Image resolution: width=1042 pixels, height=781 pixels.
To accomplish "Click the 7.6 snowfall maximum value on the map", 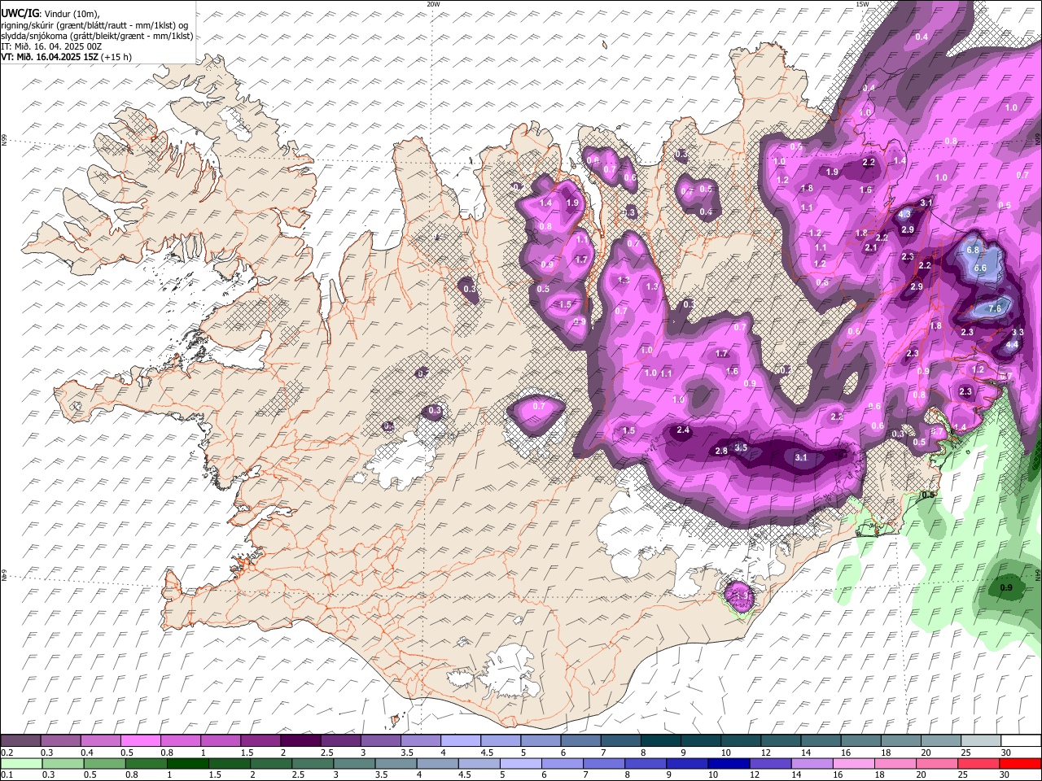I will [x=995, y=309].
